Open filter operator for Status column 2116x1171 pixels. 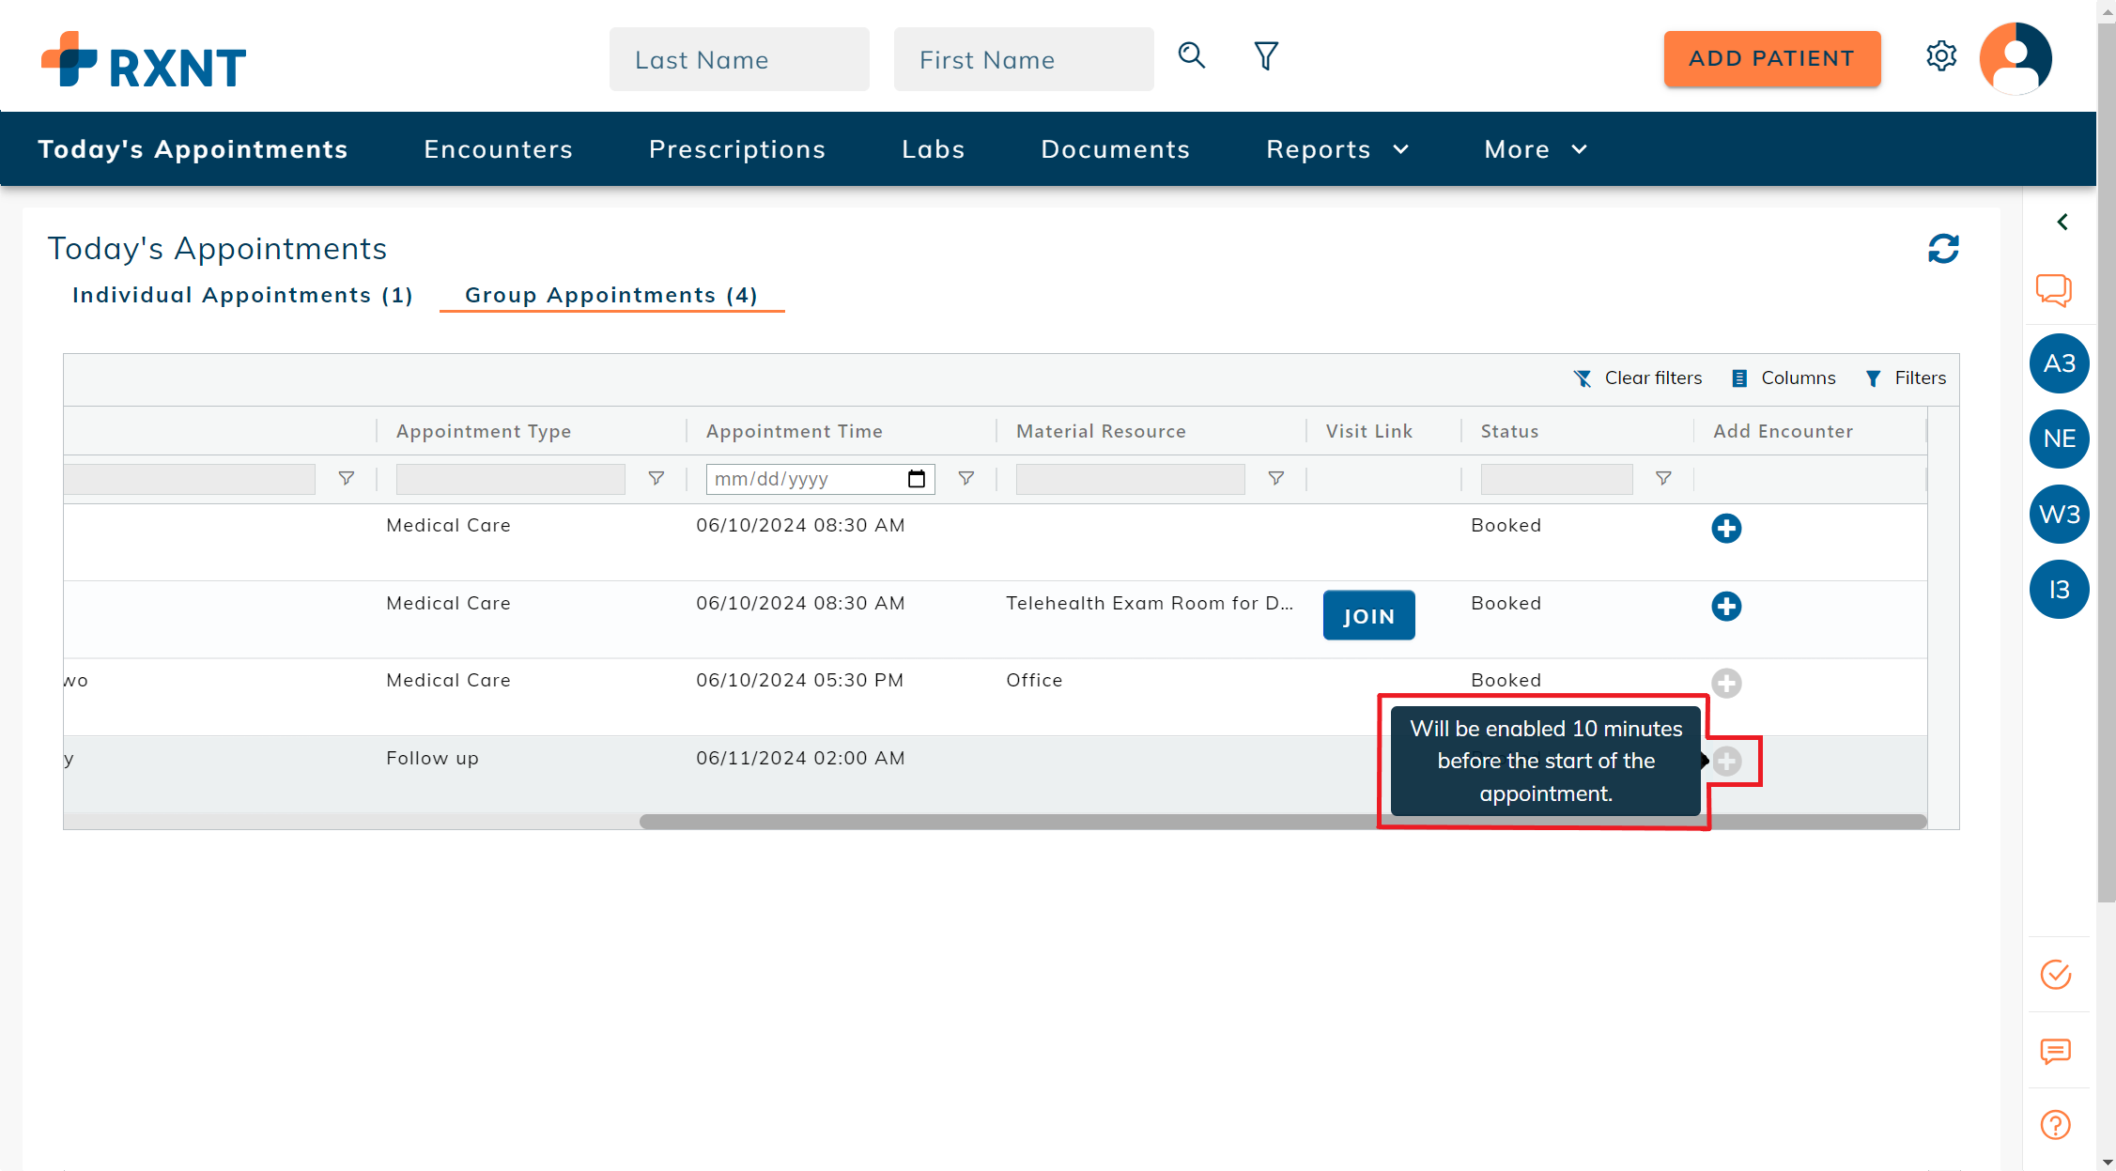1663,479
